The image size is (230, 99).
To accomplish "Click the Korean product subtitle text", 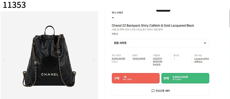I will [x=137, y=30].
